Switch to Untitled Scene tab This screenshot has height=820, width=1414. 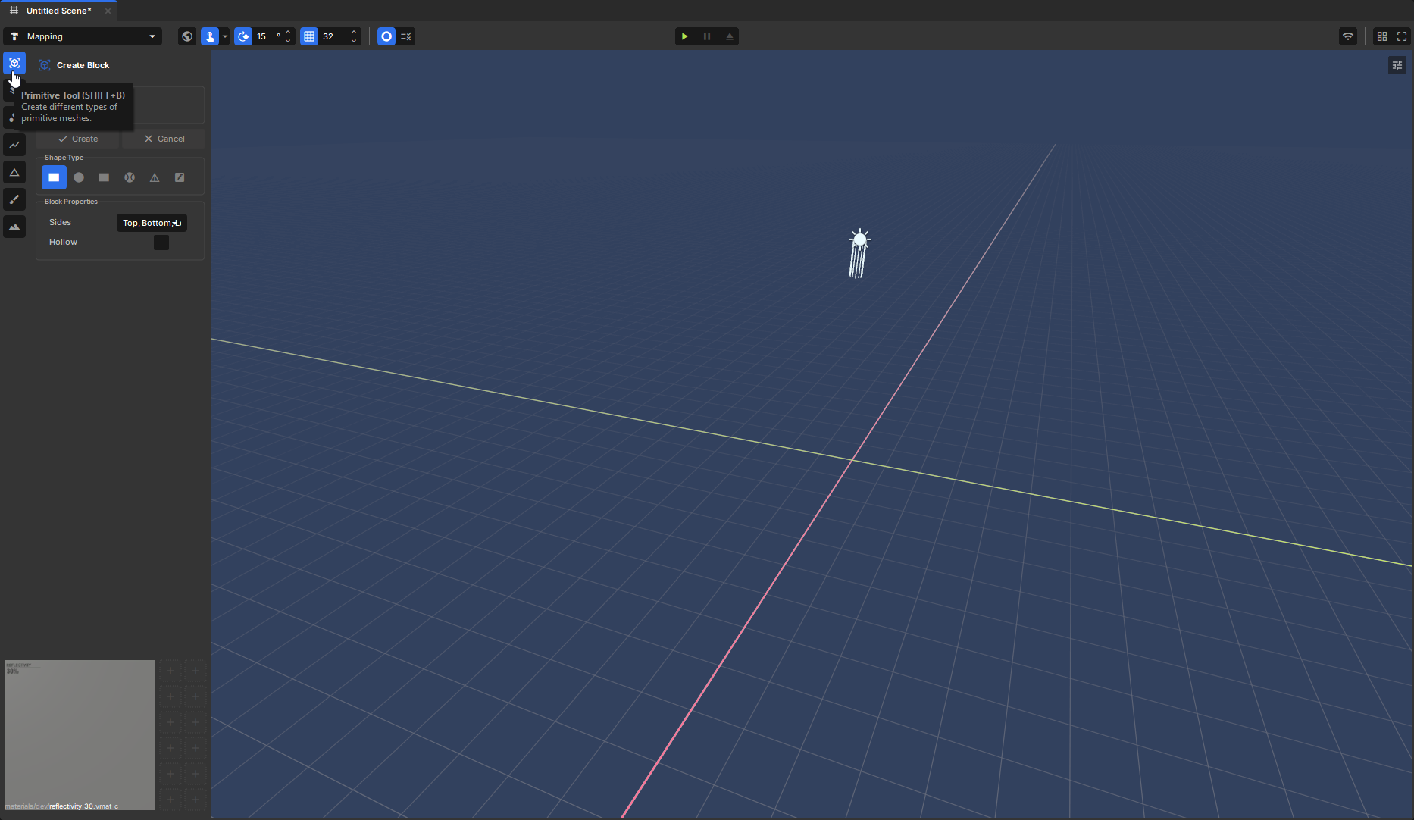click(58, 11)
